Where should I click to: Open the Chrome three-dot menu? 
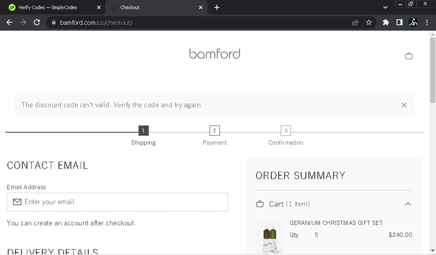coord(427,22)
